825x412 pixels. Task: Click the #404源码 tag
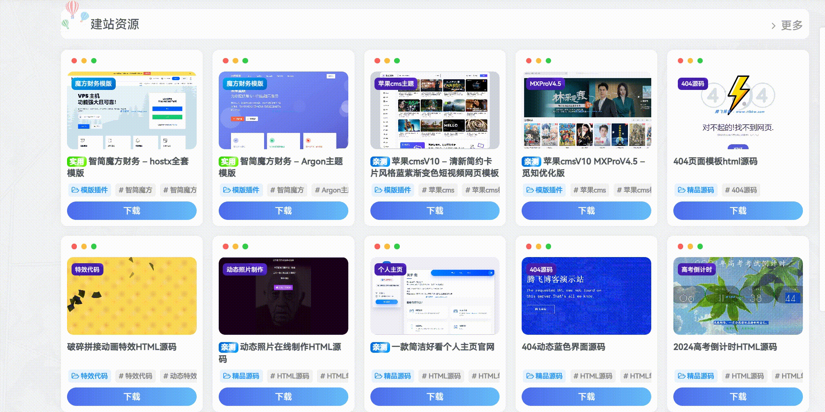click(x=741, y=190)
